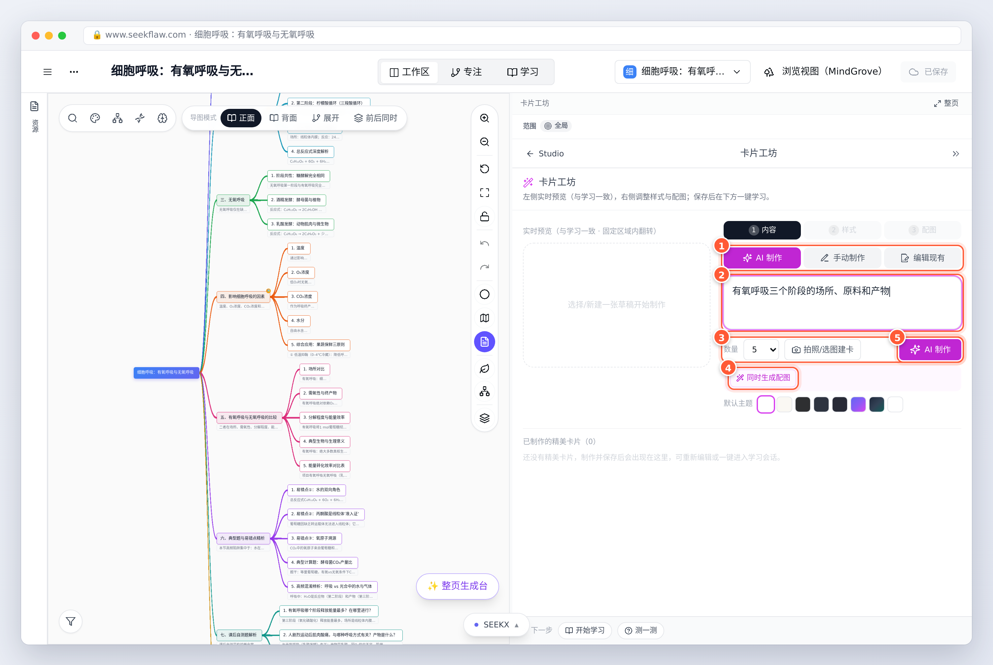993x665 pixels.
Task: Click the 整页生成台 button
Action: point(458,586)
